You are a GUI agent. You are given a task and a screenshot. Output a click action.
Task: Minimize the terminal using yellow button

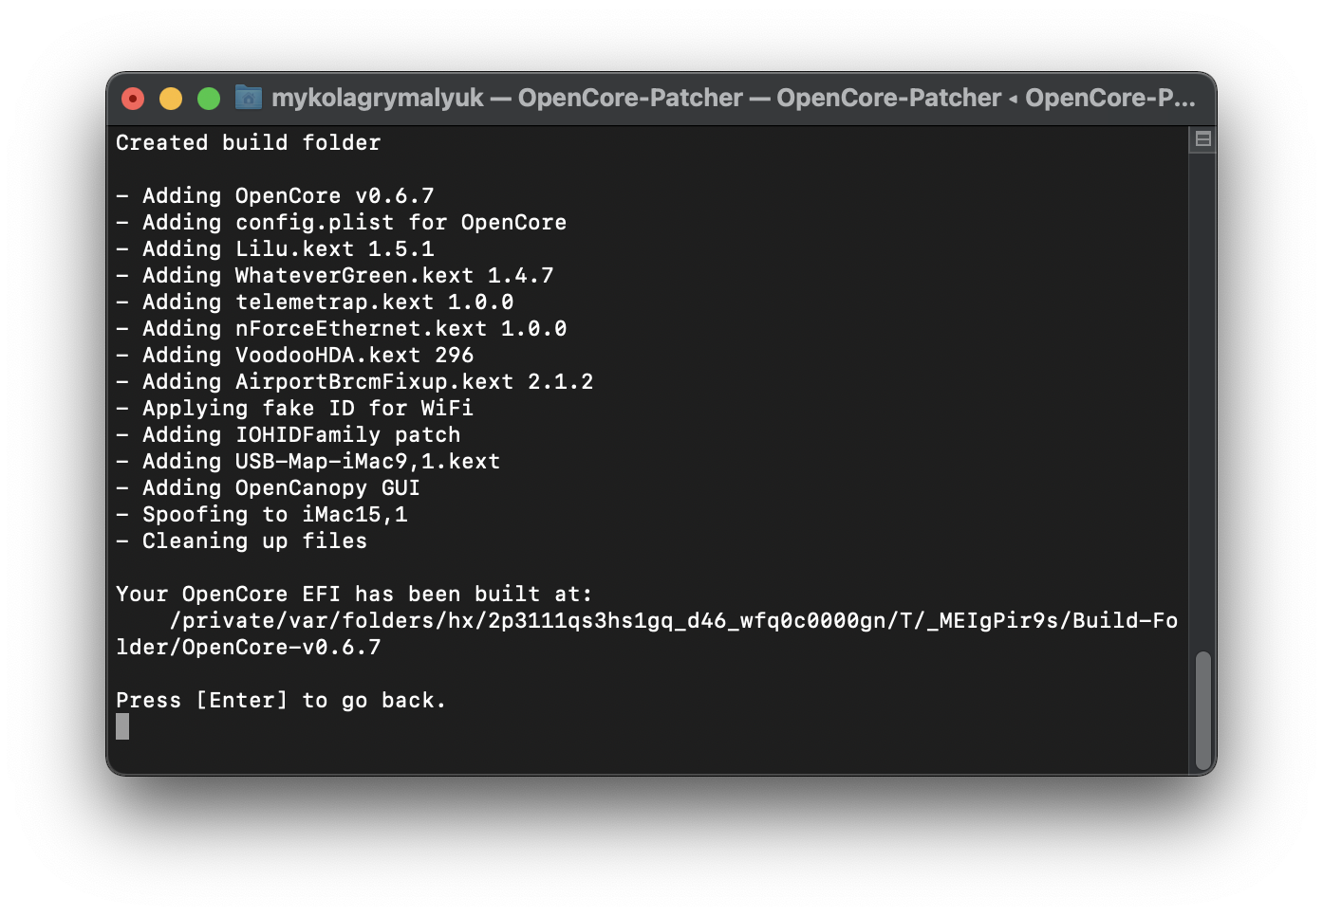point(171,99)
